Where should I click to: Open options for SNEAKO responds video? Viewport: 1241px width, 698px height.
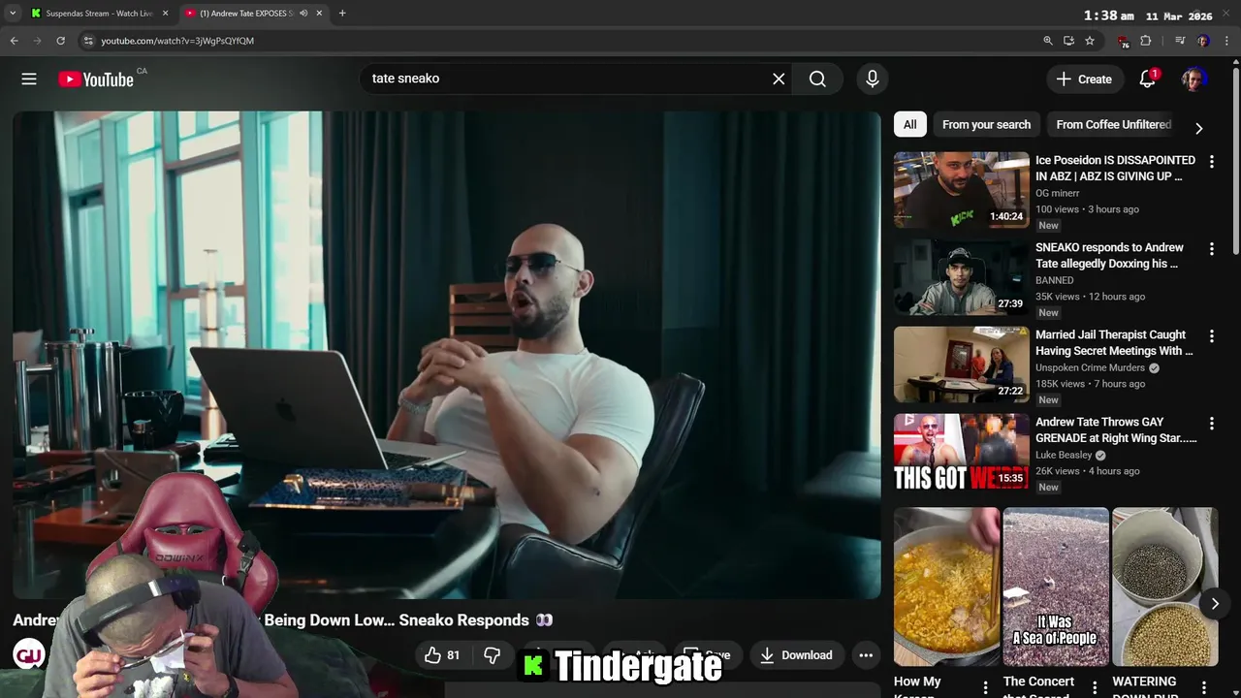point(1211,249)
